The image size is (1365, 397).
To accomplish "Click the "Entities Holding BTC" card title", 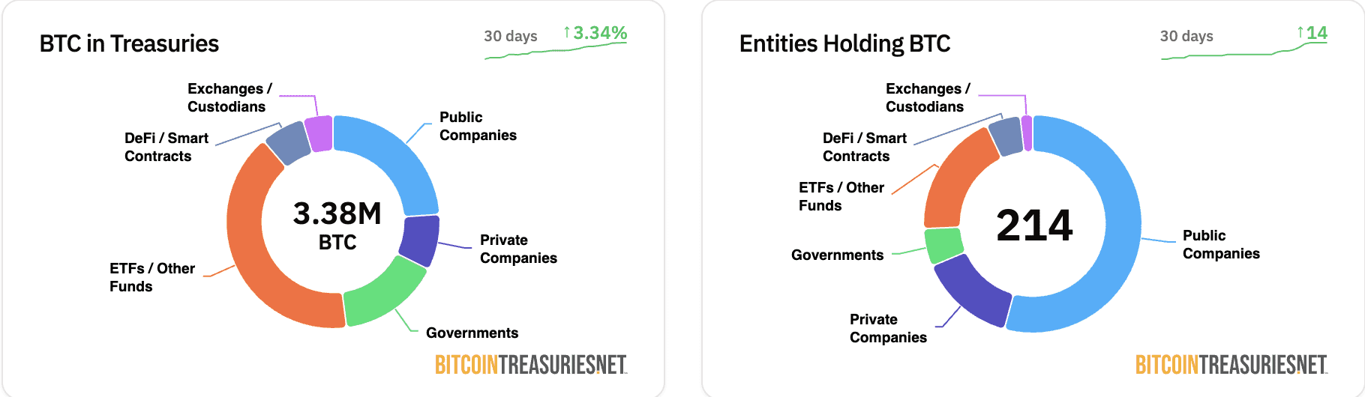I will (844, 43).
